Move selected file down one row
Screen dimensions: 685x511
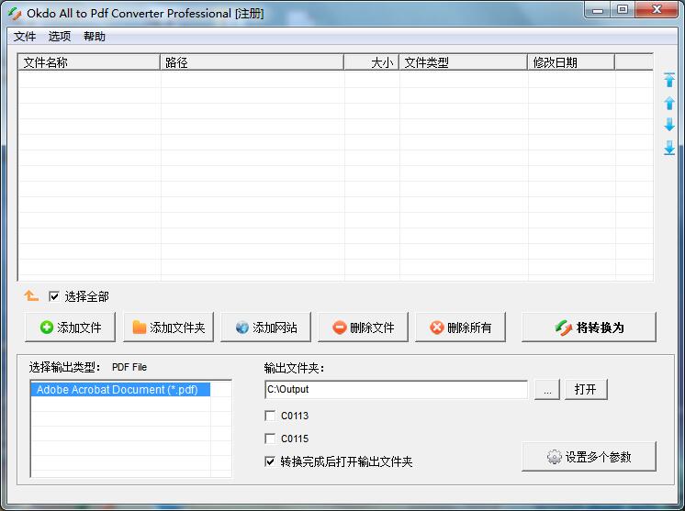point(668,125)
